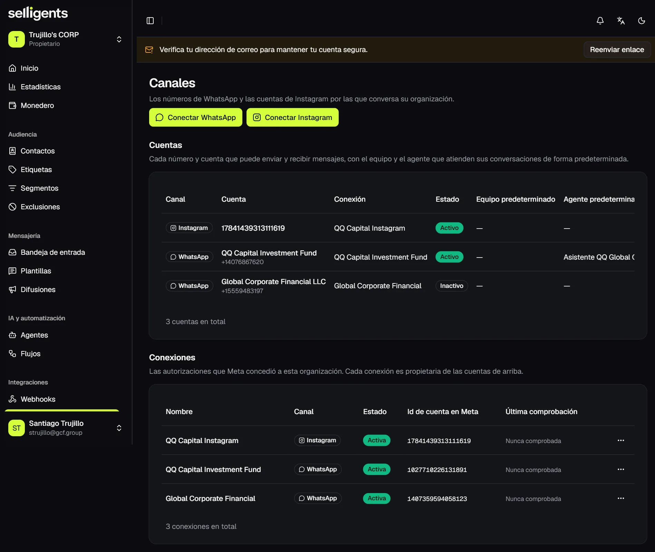The width and height of the screenshot is (655, 552).
Task: Click Meta account id 1407359594058123
Action: [x=437, y=499]
